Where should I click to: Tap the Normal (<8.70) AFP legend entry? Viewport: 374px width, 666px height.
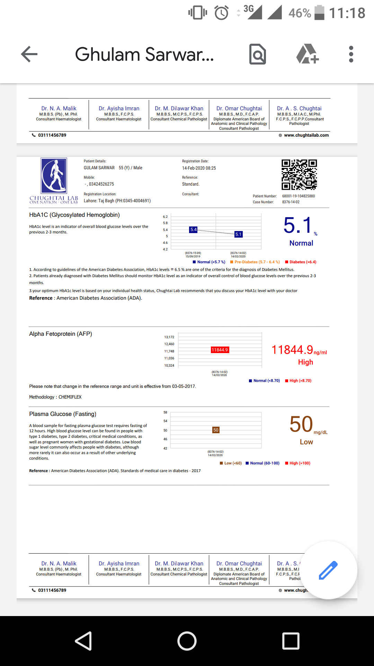click(x=264, y=381)
